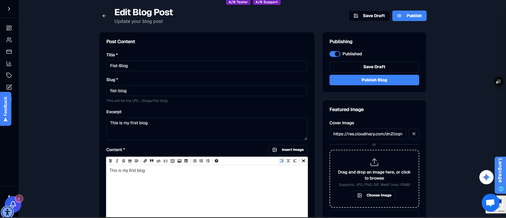Create a checked task list

tap(208, 161)
